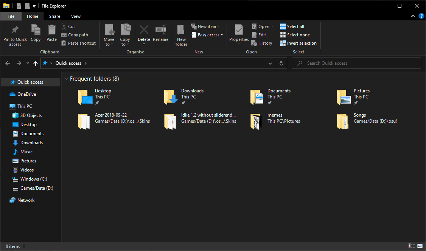The width and height of the screenshot is (426, 251).
Task: Go forward with the right arrow
Action: click(19, 63)
